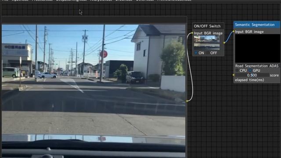Click the video node's output pin
The width and height of the screenshot is (281, 158).
[187, 101]
